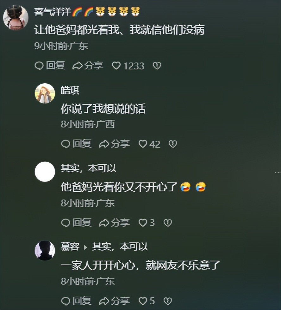Like 慕容's reply with 5 likes

coord(147,301)
